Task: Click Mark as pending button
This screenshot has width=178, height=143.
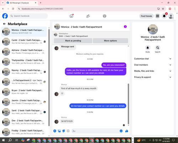Action: point(73,41)
